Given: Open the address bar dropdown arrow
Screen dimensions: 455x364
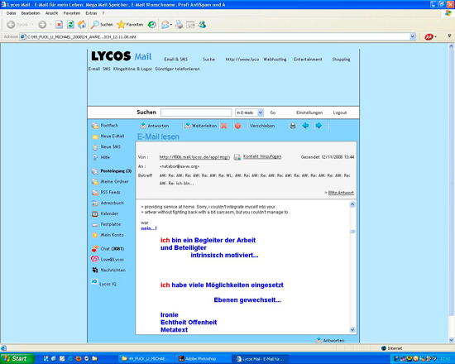Looking at the screenshot, I should coord(412,37).
